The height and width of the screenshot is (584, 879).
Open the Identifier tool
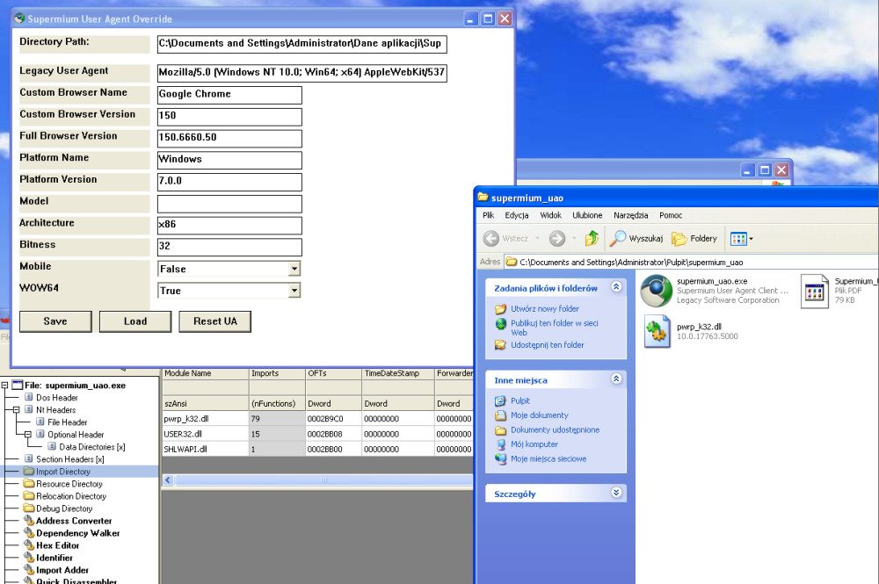point(54,558)
